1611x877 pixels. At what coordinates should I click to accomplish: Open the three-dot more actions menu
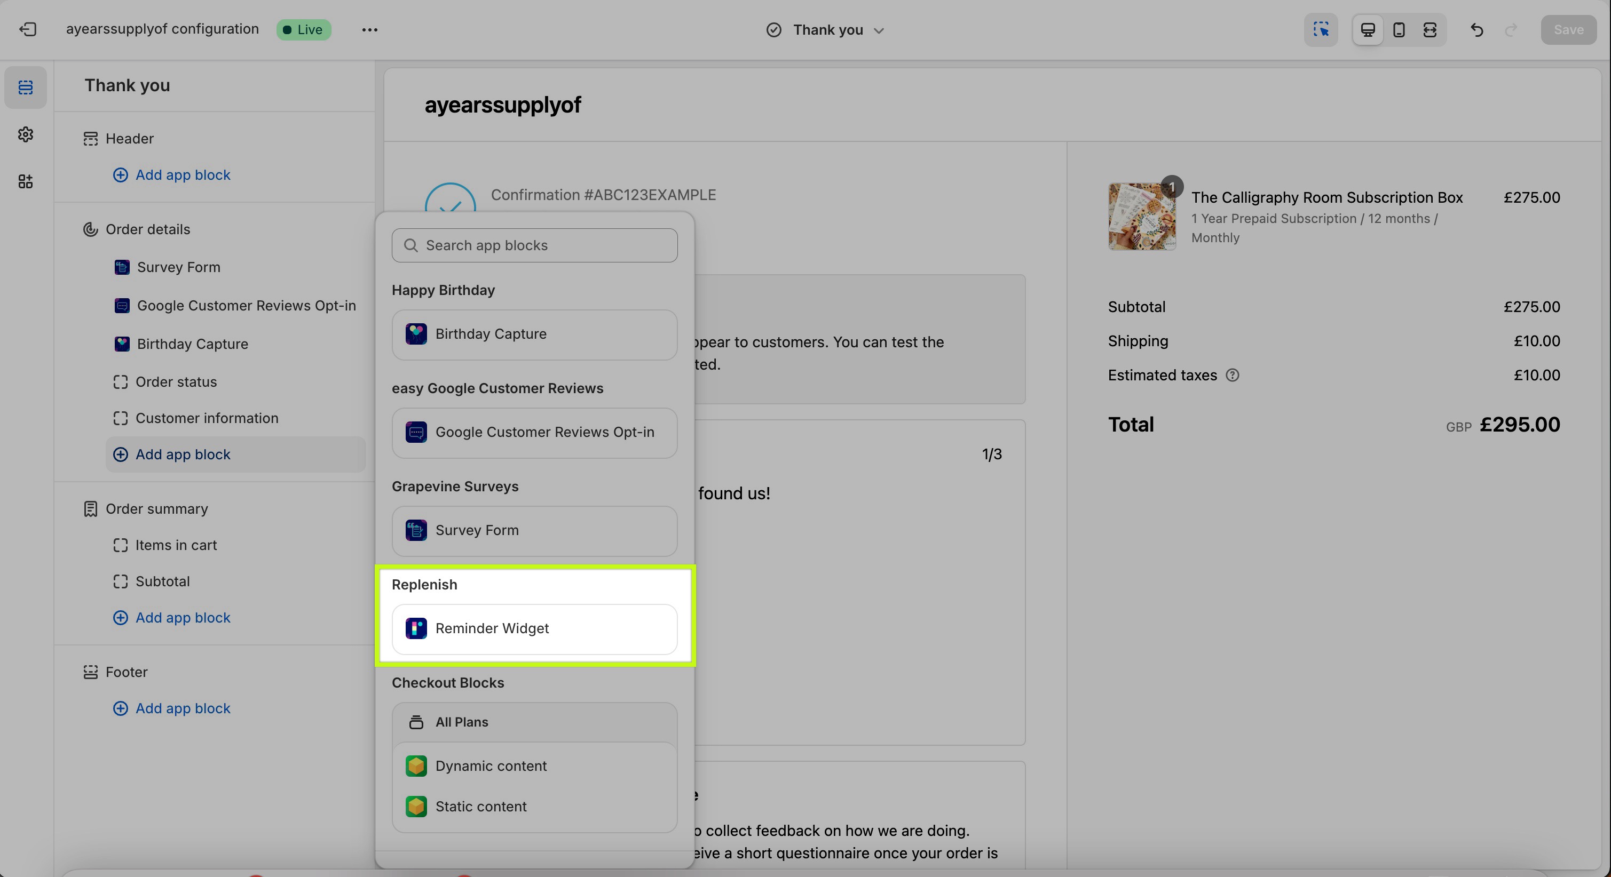click(369, 29)
